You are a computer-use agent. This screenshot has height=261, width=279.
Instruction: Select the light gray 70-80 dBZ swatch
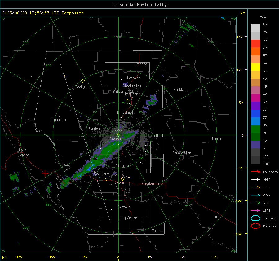[x=255, y=28]
